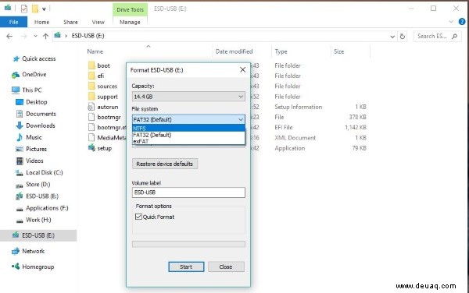
Task: Select the support folder icon
Action: point(91,97)
